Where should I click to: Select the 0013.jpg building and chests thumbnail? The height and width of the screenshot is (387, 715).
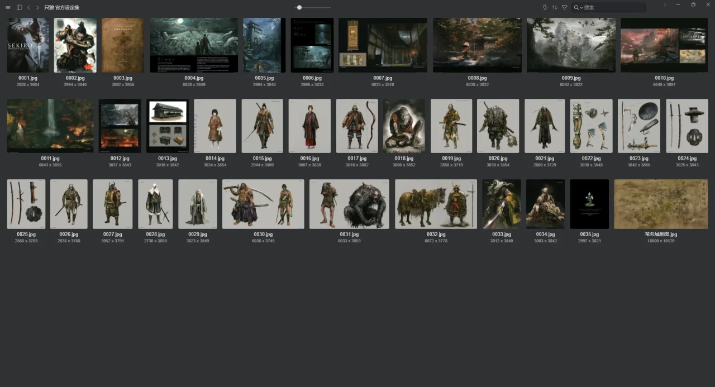coord(168,126)
